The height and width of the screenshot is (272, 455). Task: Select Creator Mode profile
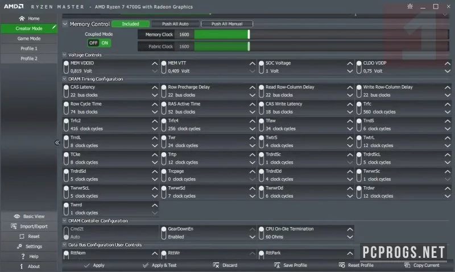(29, 28)
